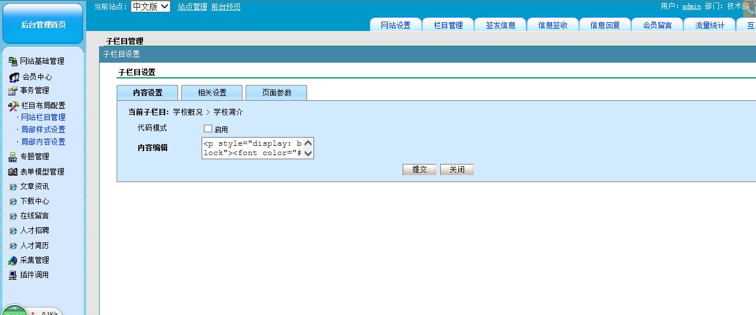Enable the 代码模式 checkbox
This screenshot has width=756, height=315.
coord(208,129)
